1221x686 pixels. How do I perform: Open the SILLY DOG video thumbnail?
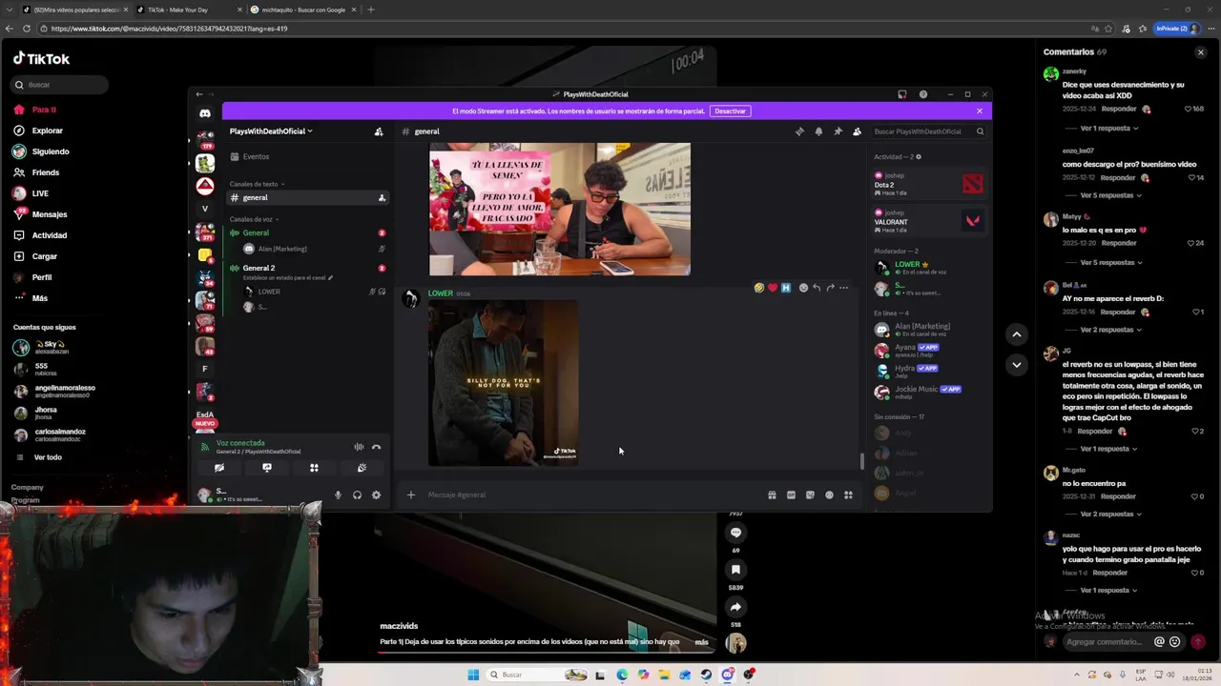pos(503,383)
